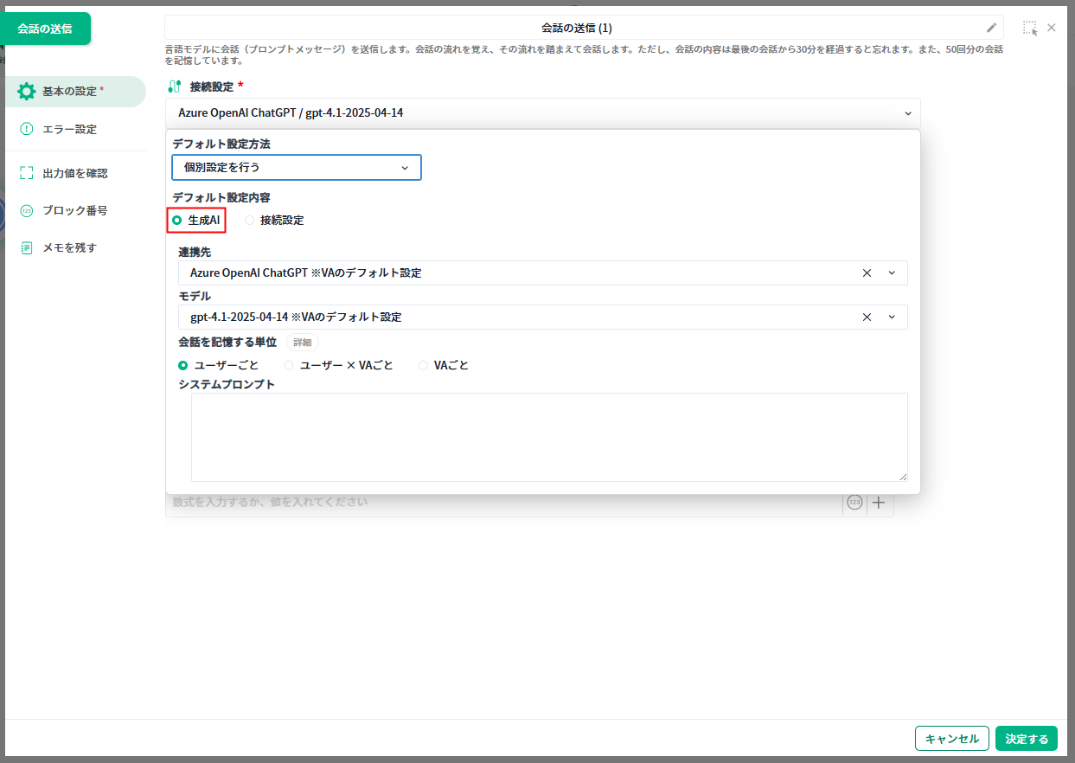Click the 決定する button
The height and width of the screenshot is (763, 1075).
click(x=1026, y=739)
